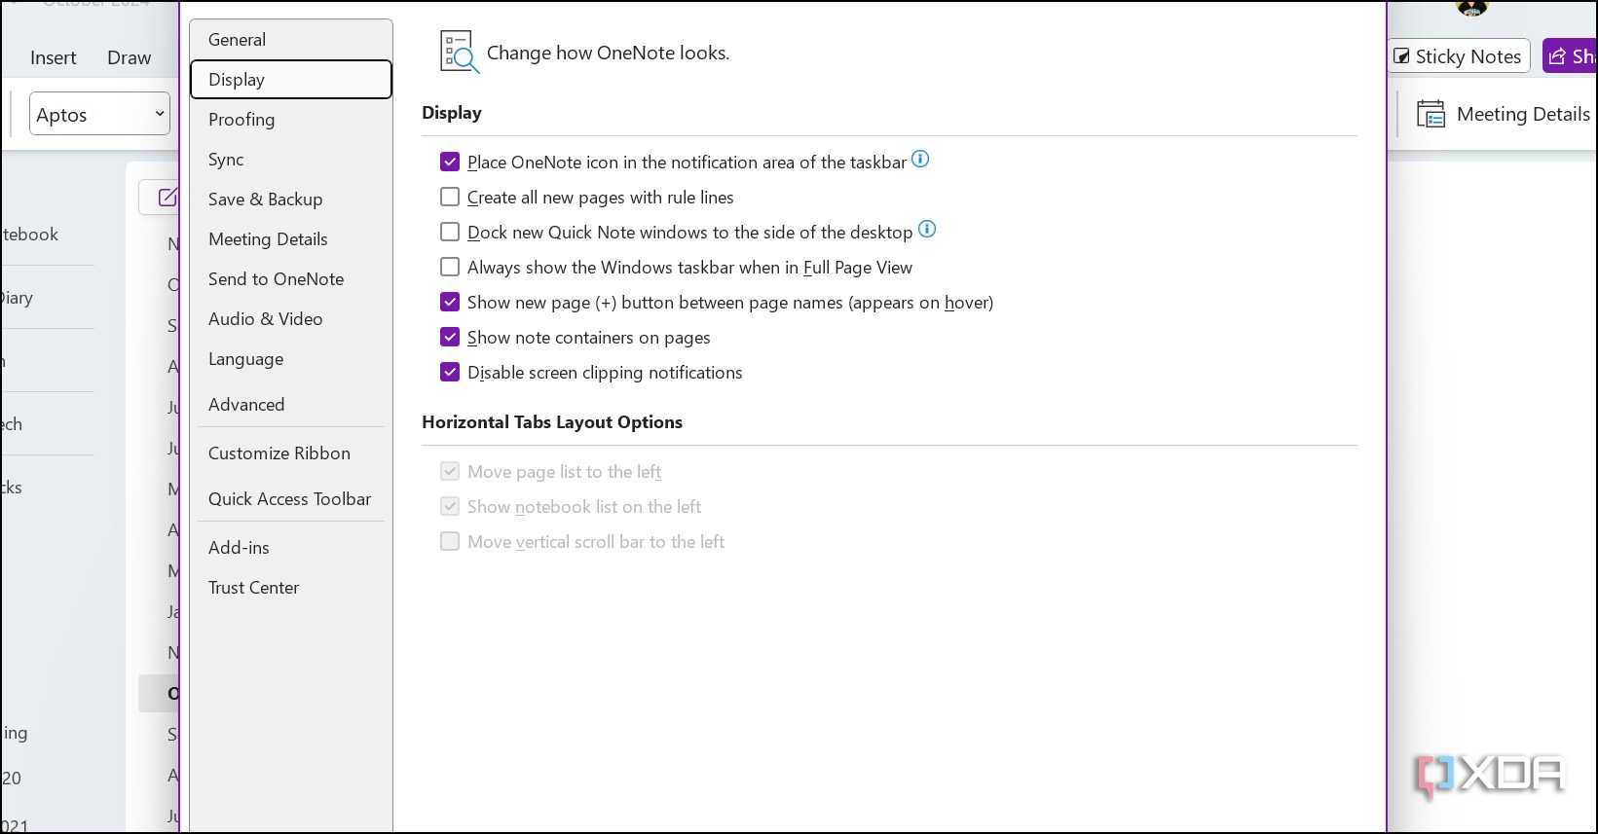Open Language options category
The height and width of the screenshot is (834, 1598).
[291, 359]
